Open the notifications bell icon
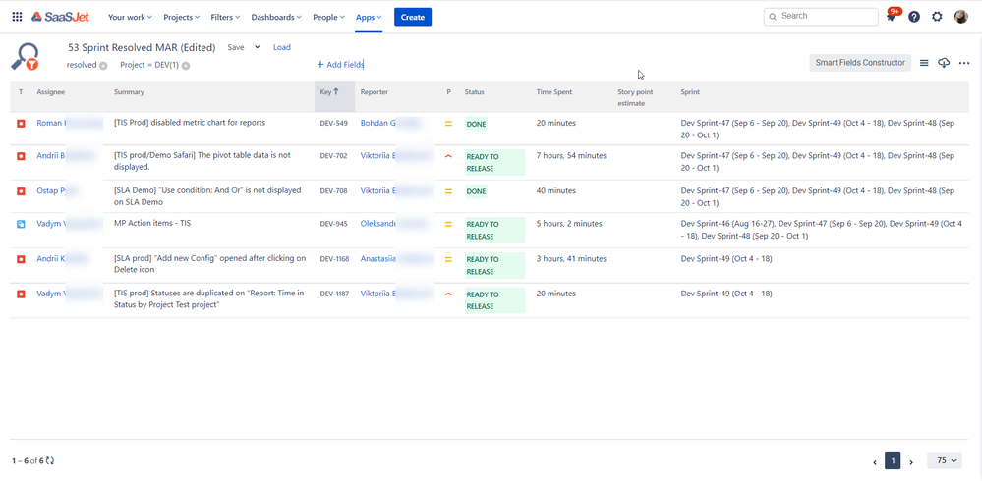Screen dimensions: 982x481 pos(892,17)
